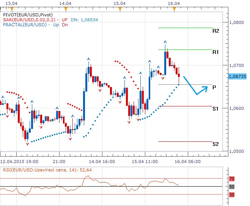
Task: Select the orange triangle marker under 16.04
Action: click(x=174, y=8)
